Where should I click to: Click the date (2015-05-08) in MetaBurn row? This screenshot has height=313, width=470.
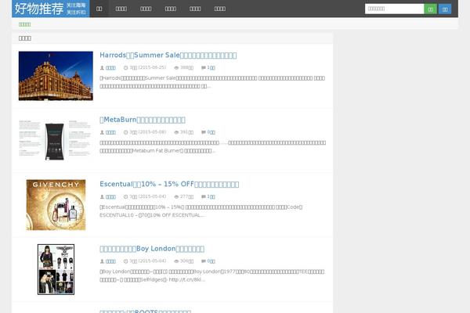[152, 132]
